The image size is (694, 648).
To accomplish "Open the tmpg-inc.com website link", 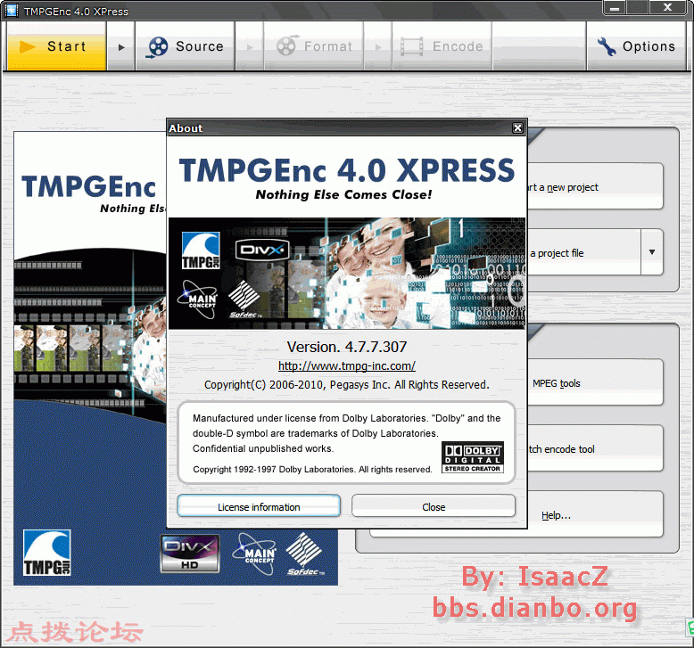I will tap(347, 365).
